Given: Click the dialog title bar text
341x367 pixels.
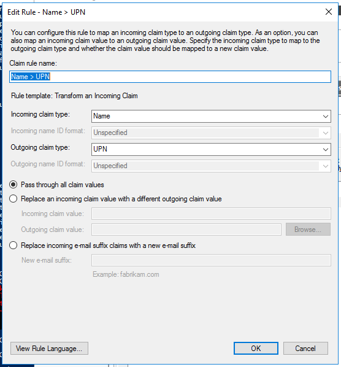Looking at the screenshot, I should coord(47,12).
